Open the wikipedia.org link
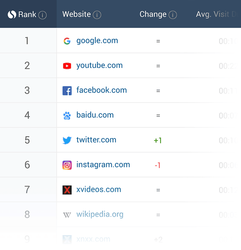The height and width of the screenshot is (250, 241). tap(100, 214)
